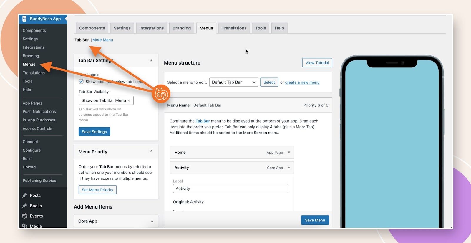Go to App Pages in sidebar

click(x=32, y=103)
